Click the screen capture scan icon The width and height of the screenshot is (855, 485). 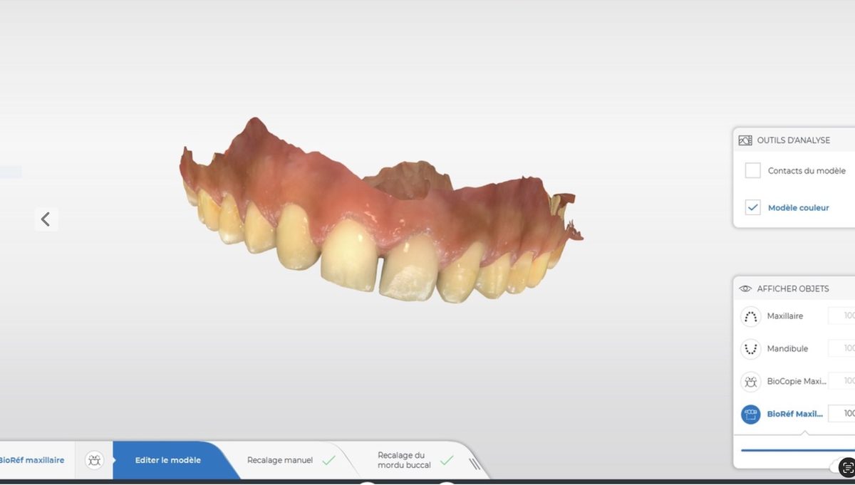point(847,467)
